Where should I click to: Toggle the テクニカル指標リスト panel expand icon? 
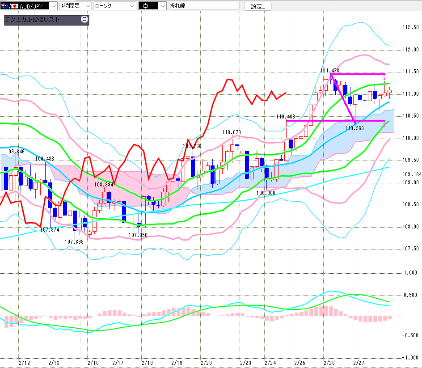[84, 20]
